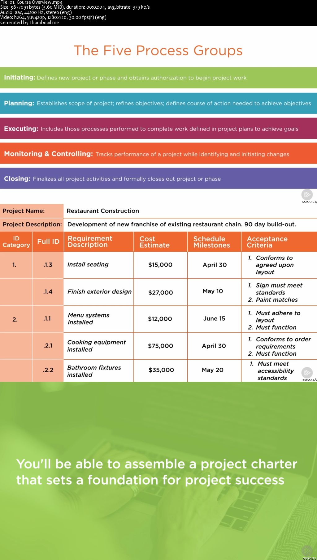Click the '.1.3' Full ID cell

click(48, 265)
